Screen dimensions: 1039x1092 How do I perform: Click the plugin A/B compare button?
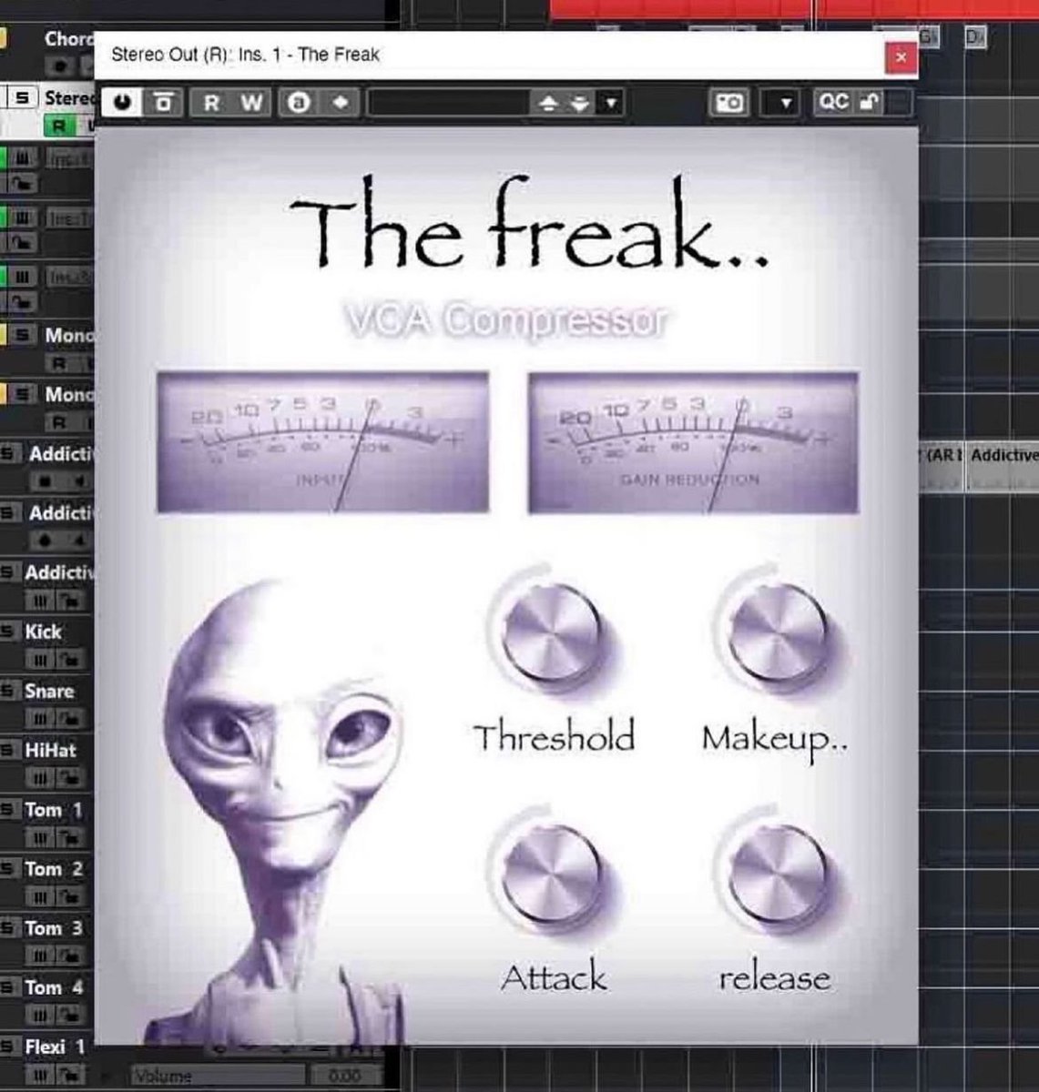(164, 102)
